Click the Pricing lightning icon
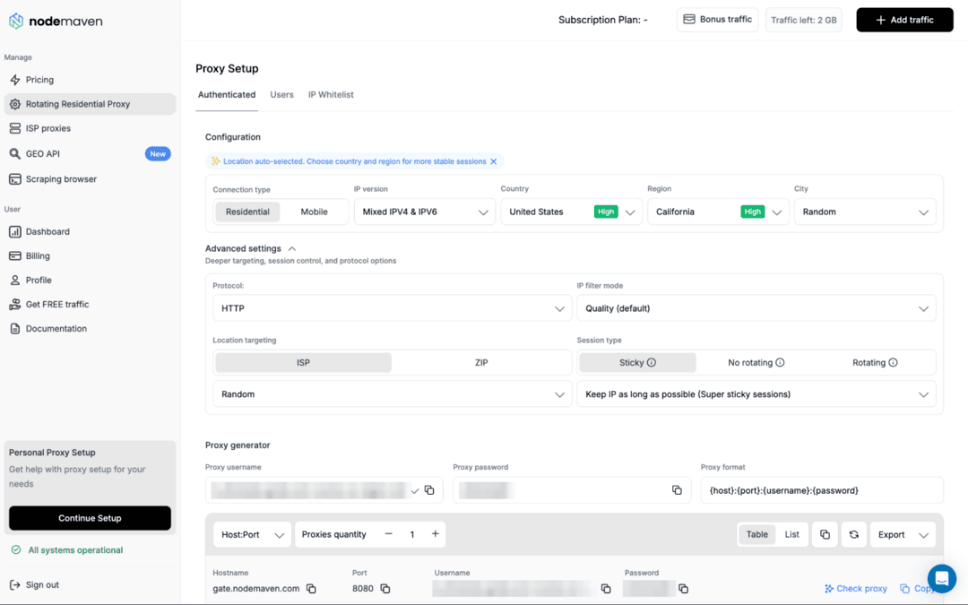The width and height of the screenshot is (968, 605). [x=15, y=80]
